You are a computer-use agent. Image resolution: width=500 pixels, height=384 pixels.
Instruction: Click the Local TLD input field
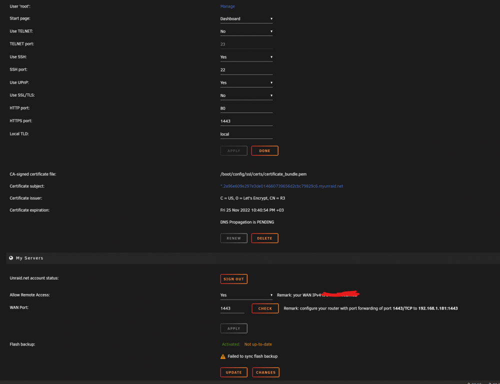(x=246, y=134)
